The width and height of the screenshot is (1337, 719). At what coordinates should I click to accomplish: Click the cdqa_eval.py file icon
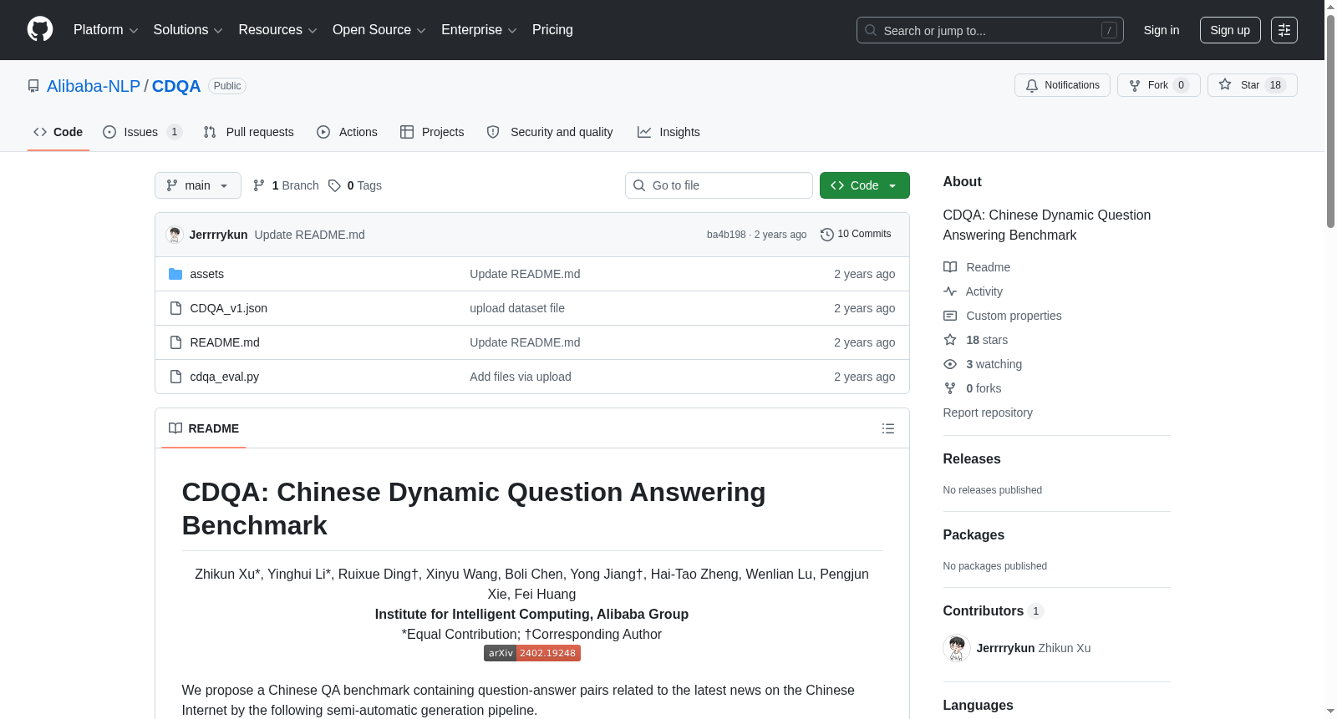click(175, 377)
